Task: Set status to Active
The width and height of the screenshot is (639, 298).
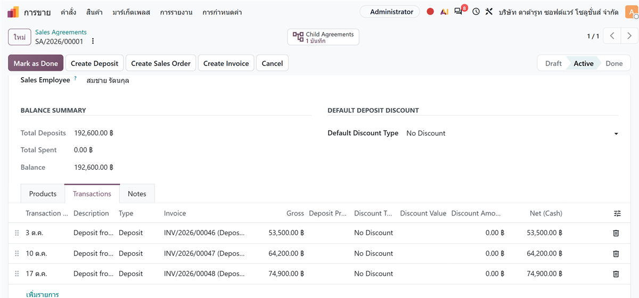Action: 584,63
